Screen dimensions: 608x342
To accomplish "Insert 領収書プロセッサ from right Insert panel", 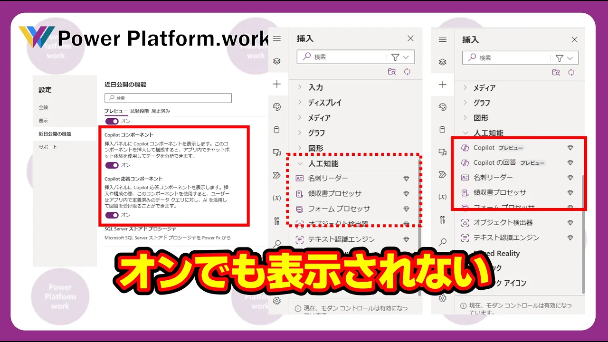I will 517,192.
